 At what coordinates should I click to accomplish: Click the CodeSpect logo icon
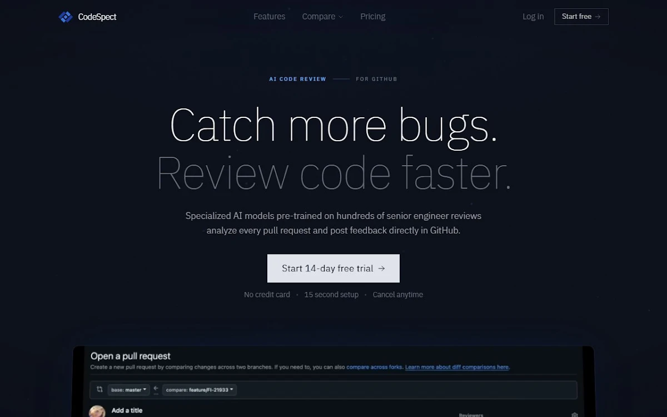[66, 17]
